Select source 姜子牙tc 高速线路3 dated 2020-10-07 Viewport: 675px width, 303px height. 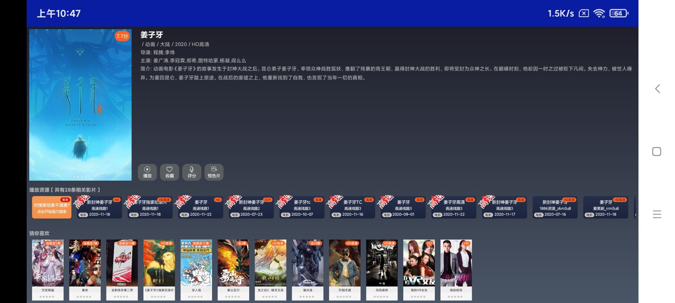(302, 208)
